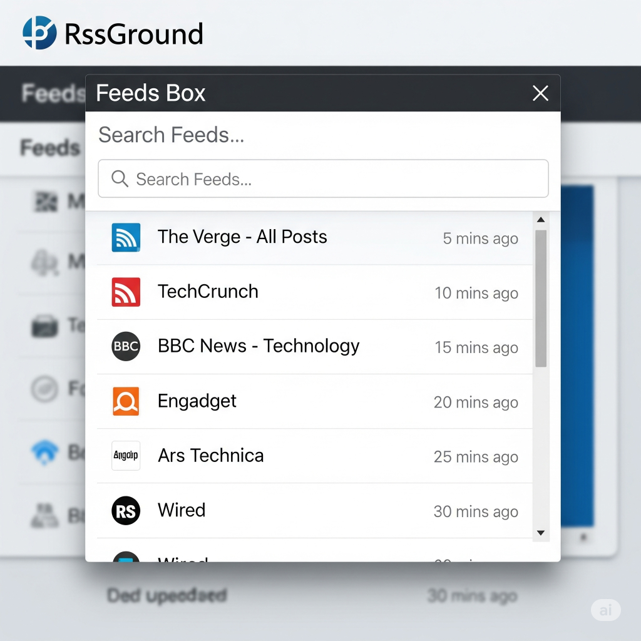The height and width of the screenshot is (641, 641).
Task: Click the Feeds tab in dark background bar
Action: coord(53,93)
